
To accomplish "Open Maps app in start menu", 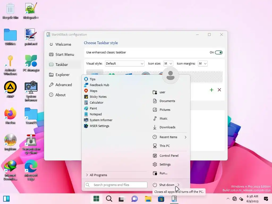I will pos(91,91).
